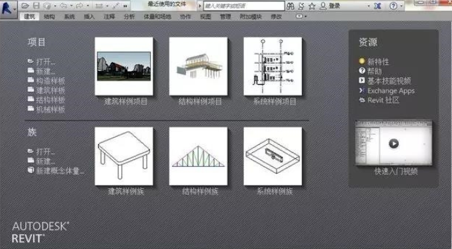Open the 结构样例族 truss thumbnail
The width and height of the screenshot is (452, 249).
tap(198, 156)
